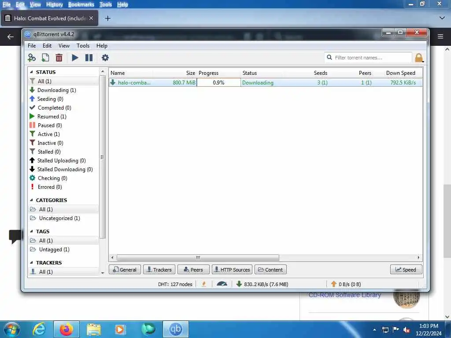Click the orange upload speed arrow in status bar

click(x=334, y=284)
